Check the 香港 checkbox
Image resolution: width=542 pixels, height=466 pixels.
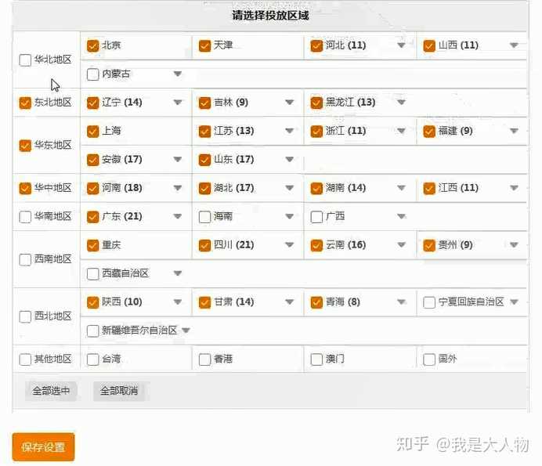click(205, 359)
